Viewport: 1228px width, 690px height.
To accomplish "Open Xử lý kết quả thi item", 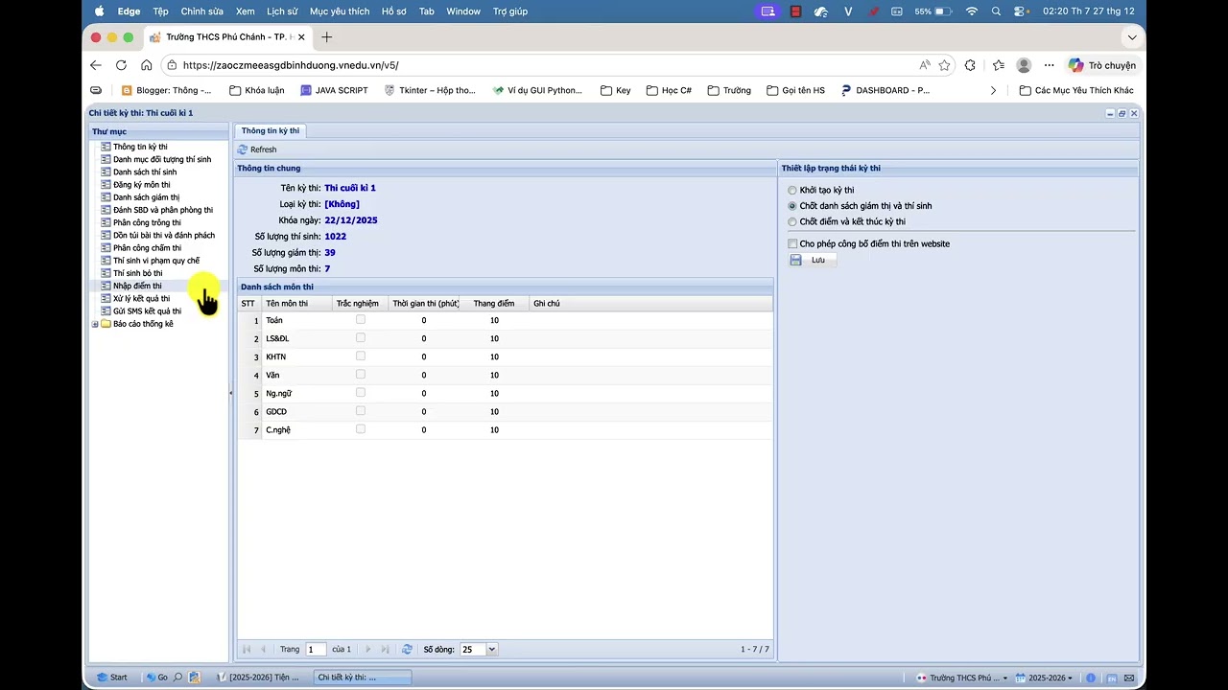I will [141, 298].
